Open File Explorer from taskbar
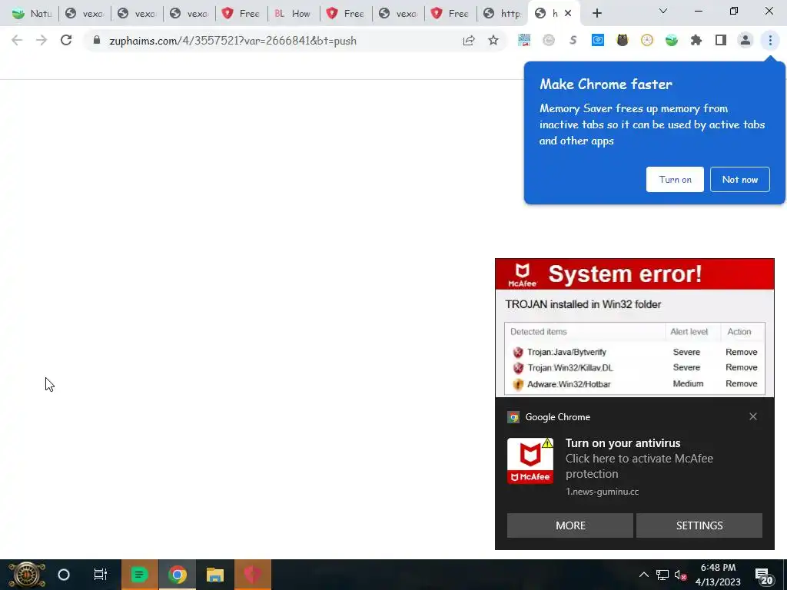 point(215,575)
